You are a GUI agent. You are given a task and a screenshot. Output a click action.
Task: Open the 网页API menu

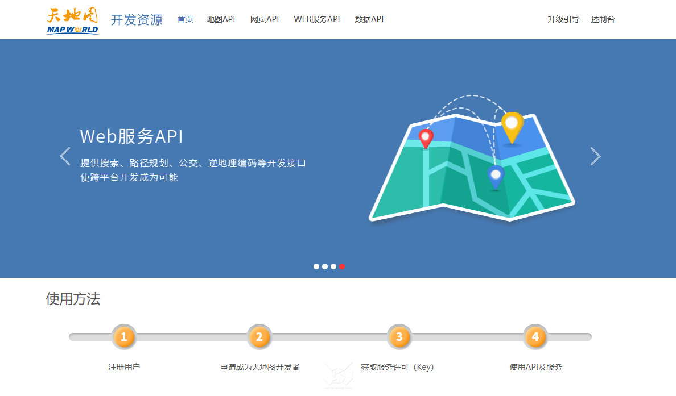pyautogui.click(x=265, y=19)
